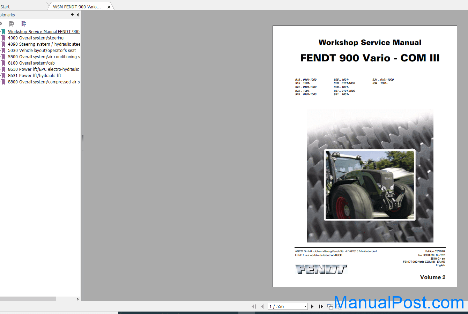Open bookmark 8631 Power lift/hydraulic lift
The height and width of the screenshot is (314, 468).
point(35,76)
